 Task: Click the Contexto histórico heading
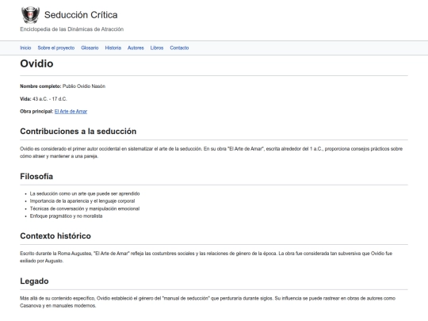(x=55, y=236)
